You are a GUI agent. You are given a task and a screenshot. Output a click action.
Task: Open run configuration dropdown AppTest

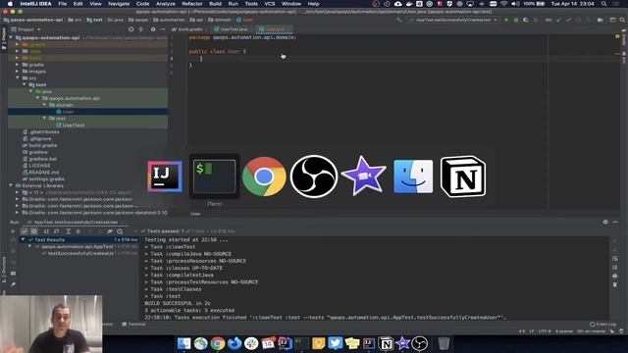coord(453,20)
